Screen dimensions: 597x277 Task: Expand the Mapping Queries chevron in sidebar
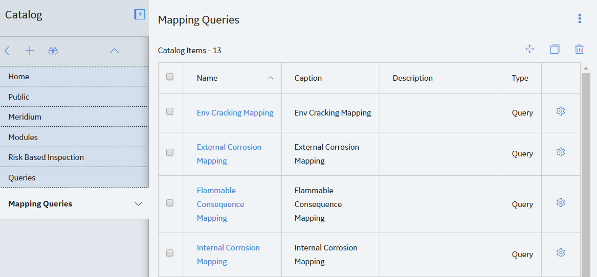click(x=139, y=204)
